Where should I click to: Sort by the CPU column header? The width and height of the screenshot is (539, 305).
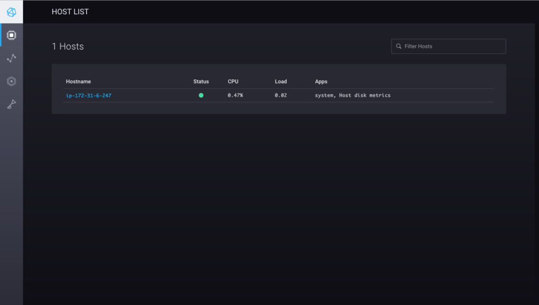232,82
